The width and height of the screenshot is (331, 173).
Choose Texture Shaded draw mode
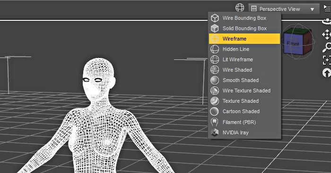pyautogui.click(x=244, y=101)
